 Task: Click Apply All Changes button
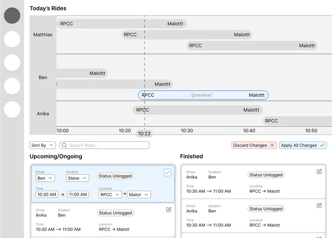point(303,145)
